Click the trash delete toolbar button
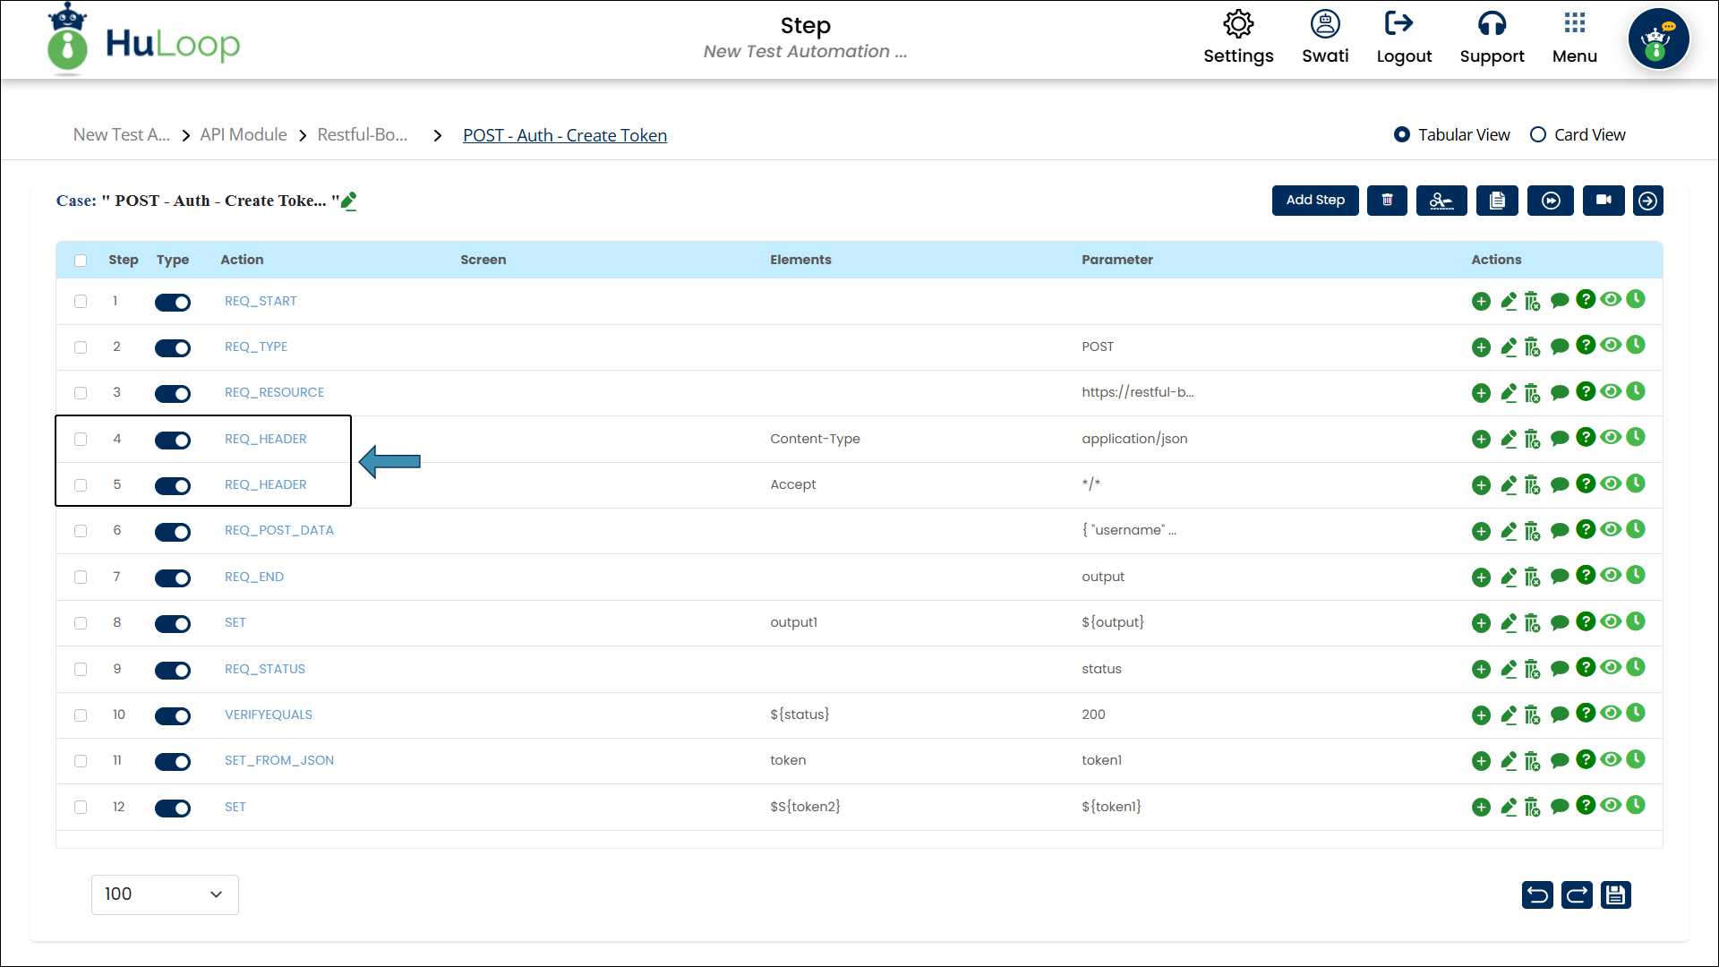Viewport: 1719px width, 967px height. (1387, 201)
